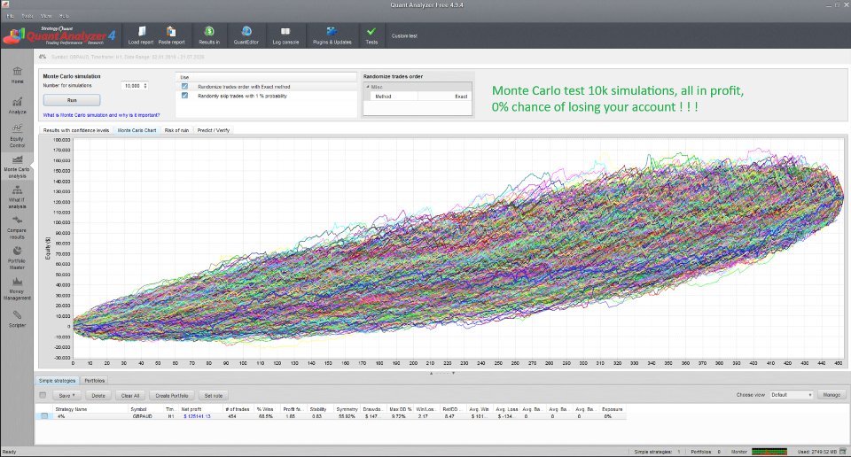Toggle Randomize trades order with Exact method

(184, 87)
